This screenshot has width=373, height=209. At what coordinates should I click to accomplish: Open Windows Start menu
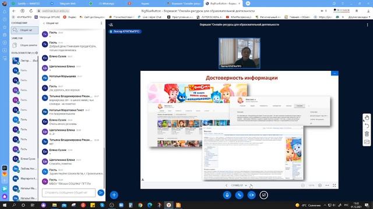pos(5,205)
